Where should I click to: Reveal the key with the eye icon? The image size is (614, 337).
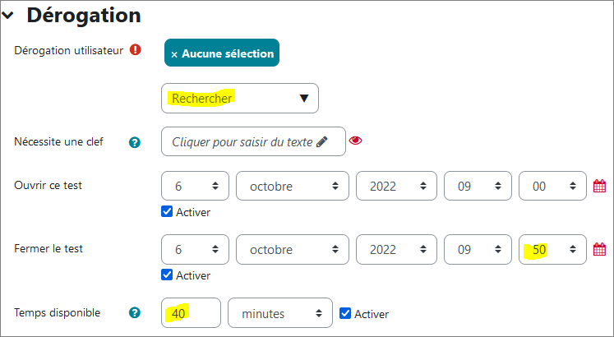click(355, 141)
